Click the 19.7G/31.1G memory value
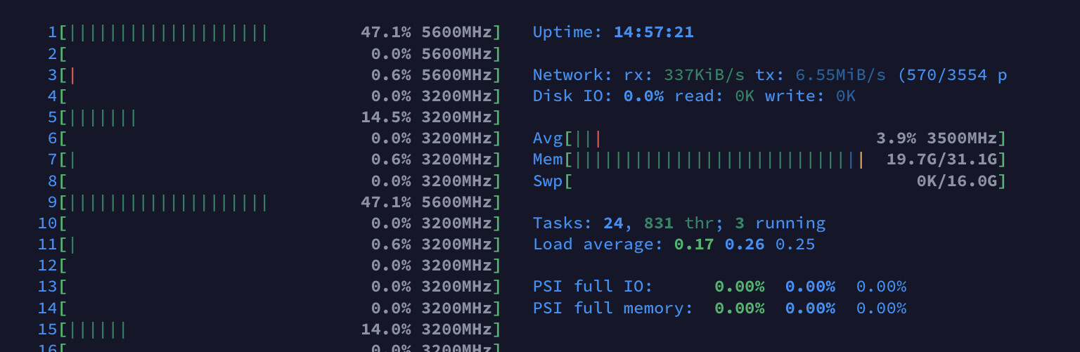The width and height of the screenshot is (1080, 352). (x=941, y=159)
